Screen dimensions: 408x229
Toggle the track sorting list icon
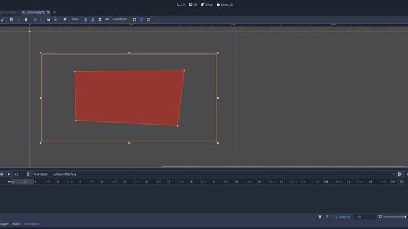pyautogui.click(x=327, y=216)
